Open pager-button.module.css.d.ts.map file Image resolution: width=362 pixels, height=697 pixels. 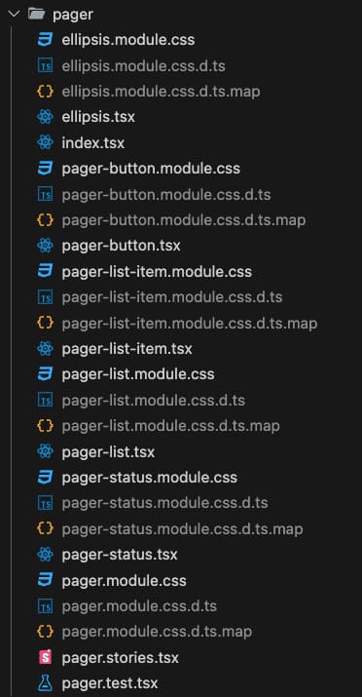coord(184,220)
